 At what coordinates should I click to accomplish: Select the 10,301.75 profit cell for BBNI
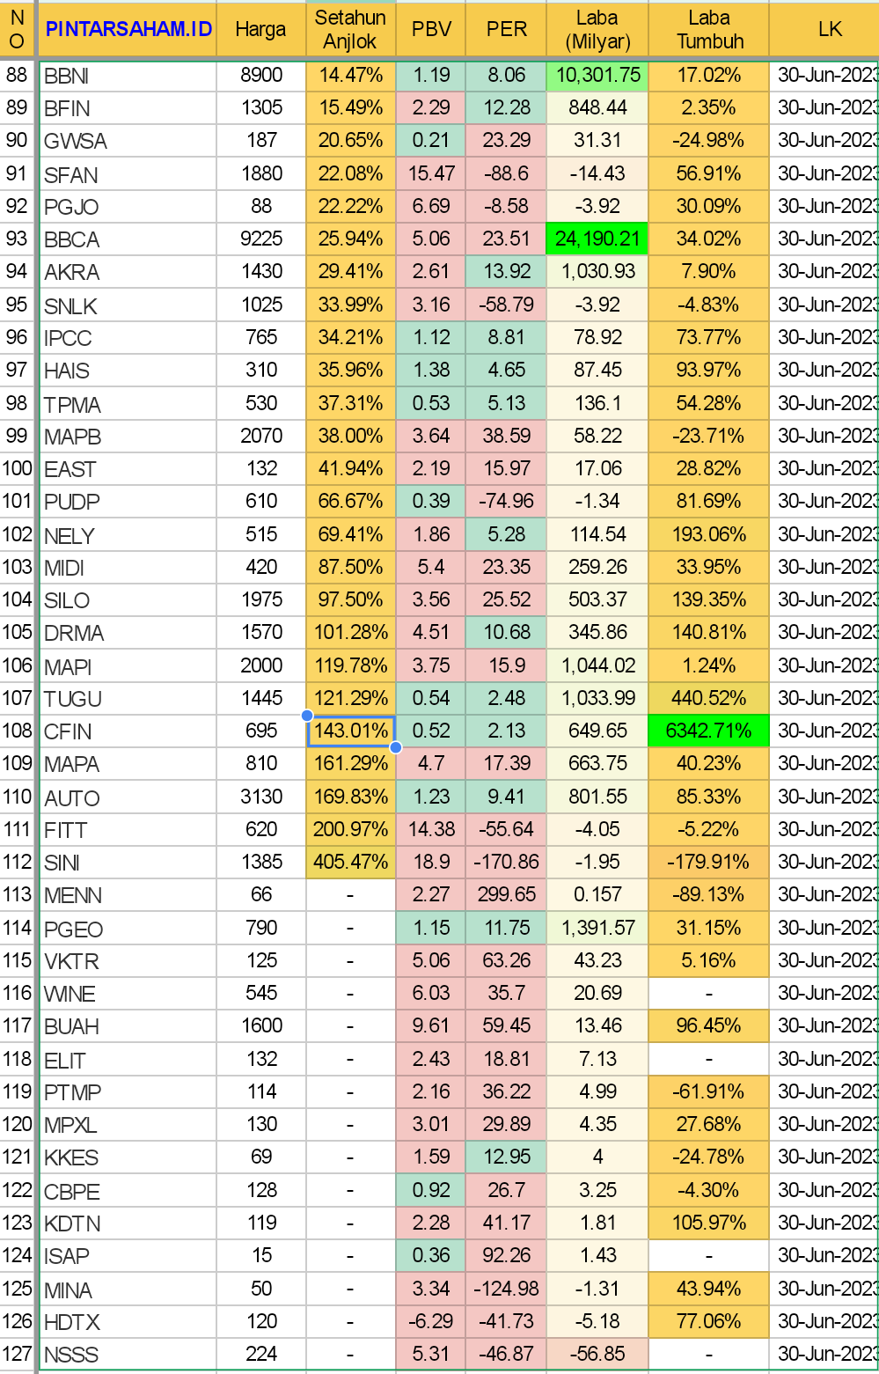click(597, 76)
